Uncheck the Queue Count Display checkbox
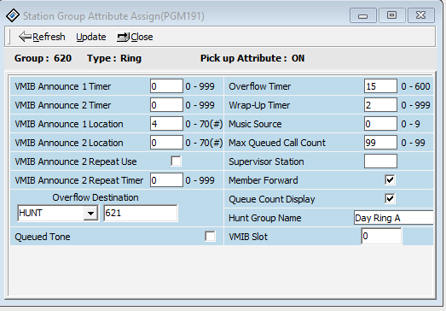This screenshot has height=311, width=446. [x=390, y=199]
